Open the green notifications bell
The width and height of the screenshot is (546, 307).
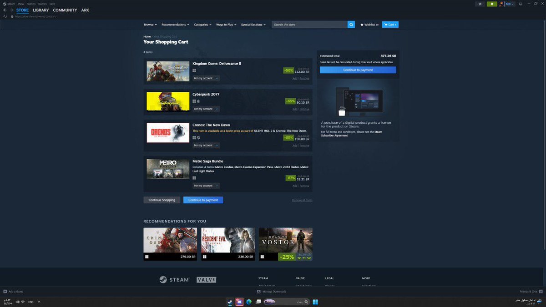[x=492, y=4]
